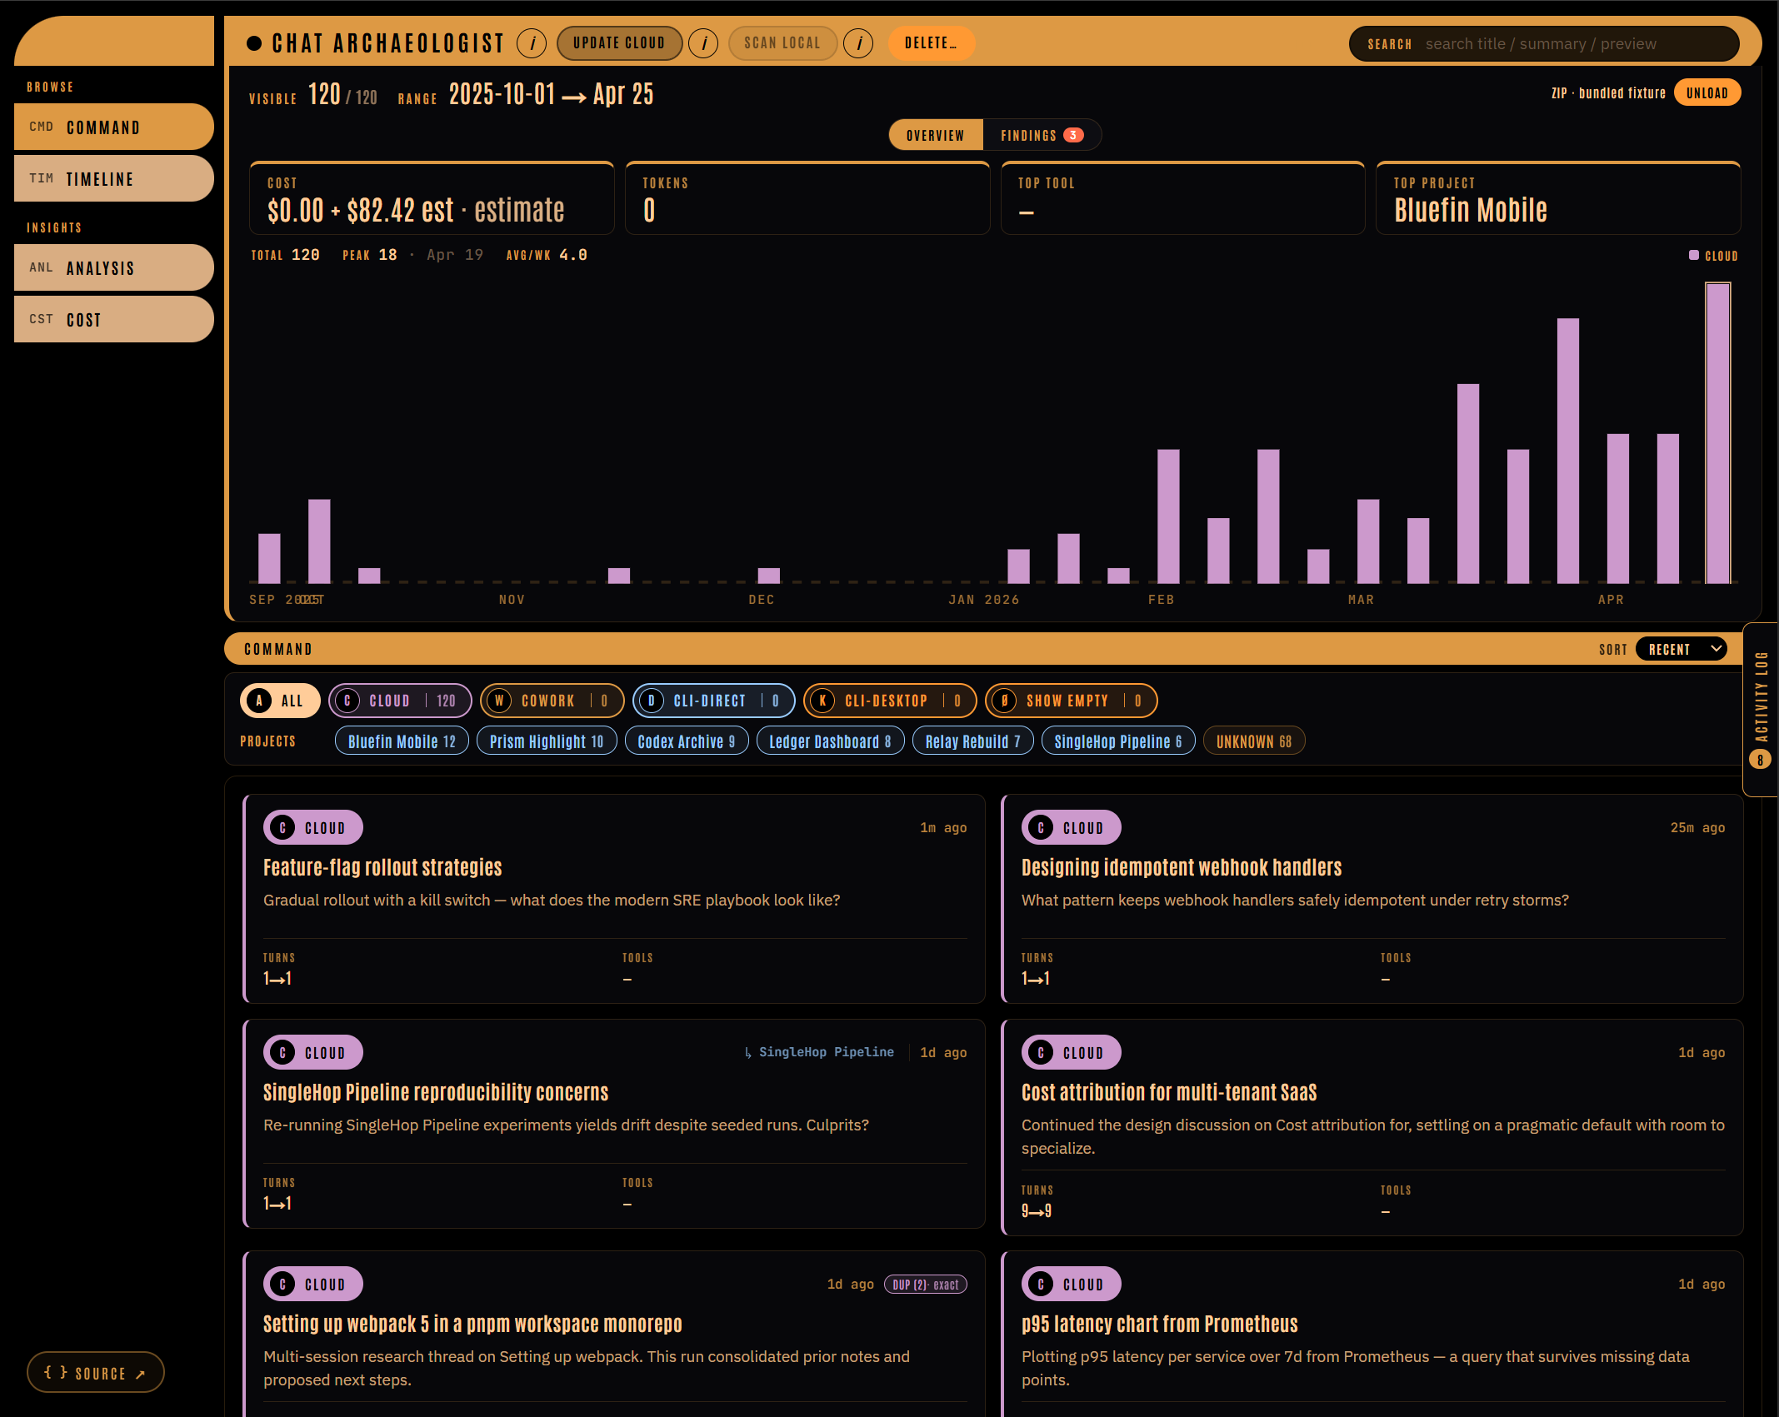Toggle the All source filter

pyautogui.click(x=280, y=701)
